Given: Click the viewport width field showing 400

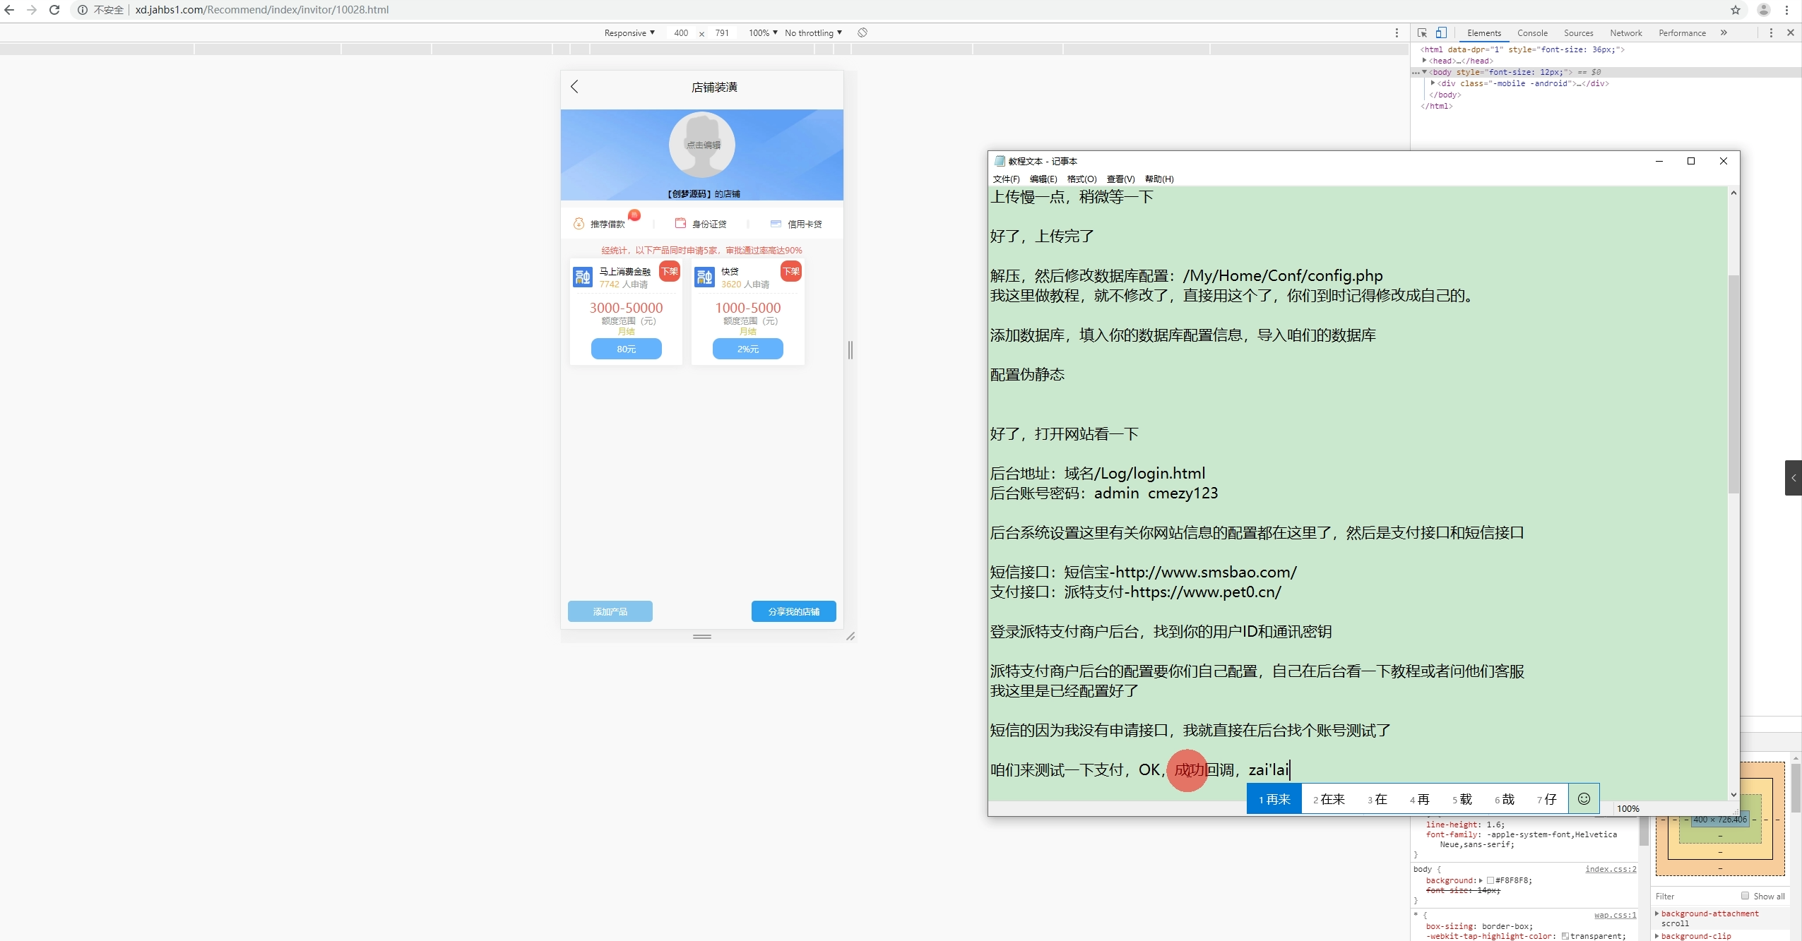Looking at the screenshot, I should [x=681, y=33].
